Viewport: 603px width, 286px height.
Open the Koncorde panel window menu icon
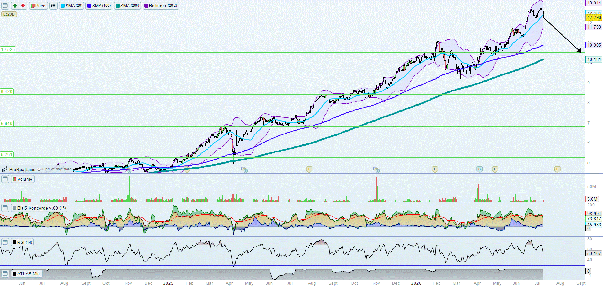[5, 208]
